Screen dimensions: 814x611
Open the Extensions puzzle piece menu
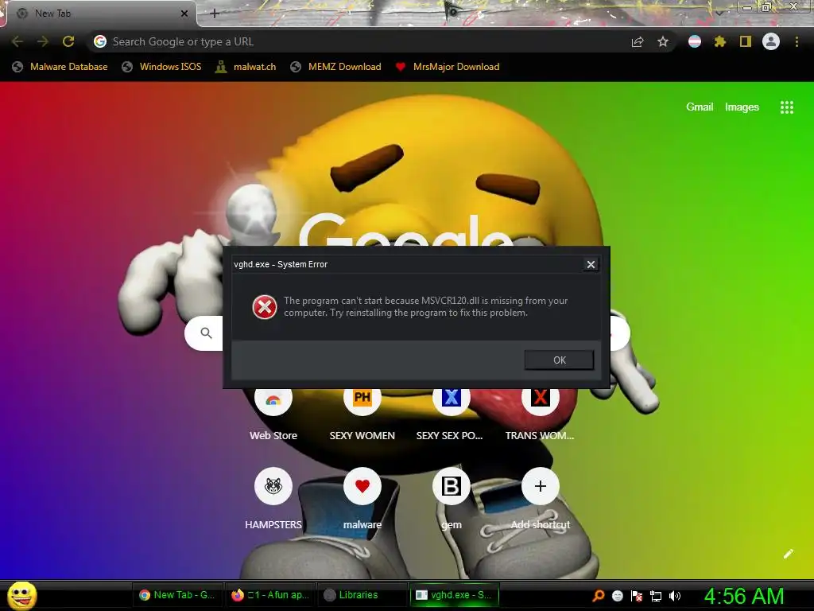coord(720,41)
